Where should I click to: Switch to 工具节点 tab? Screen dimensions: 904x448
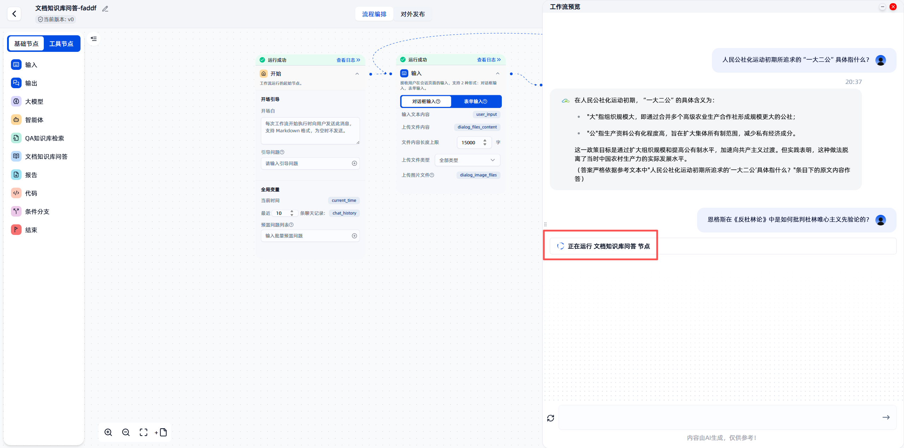coord(61,44)
